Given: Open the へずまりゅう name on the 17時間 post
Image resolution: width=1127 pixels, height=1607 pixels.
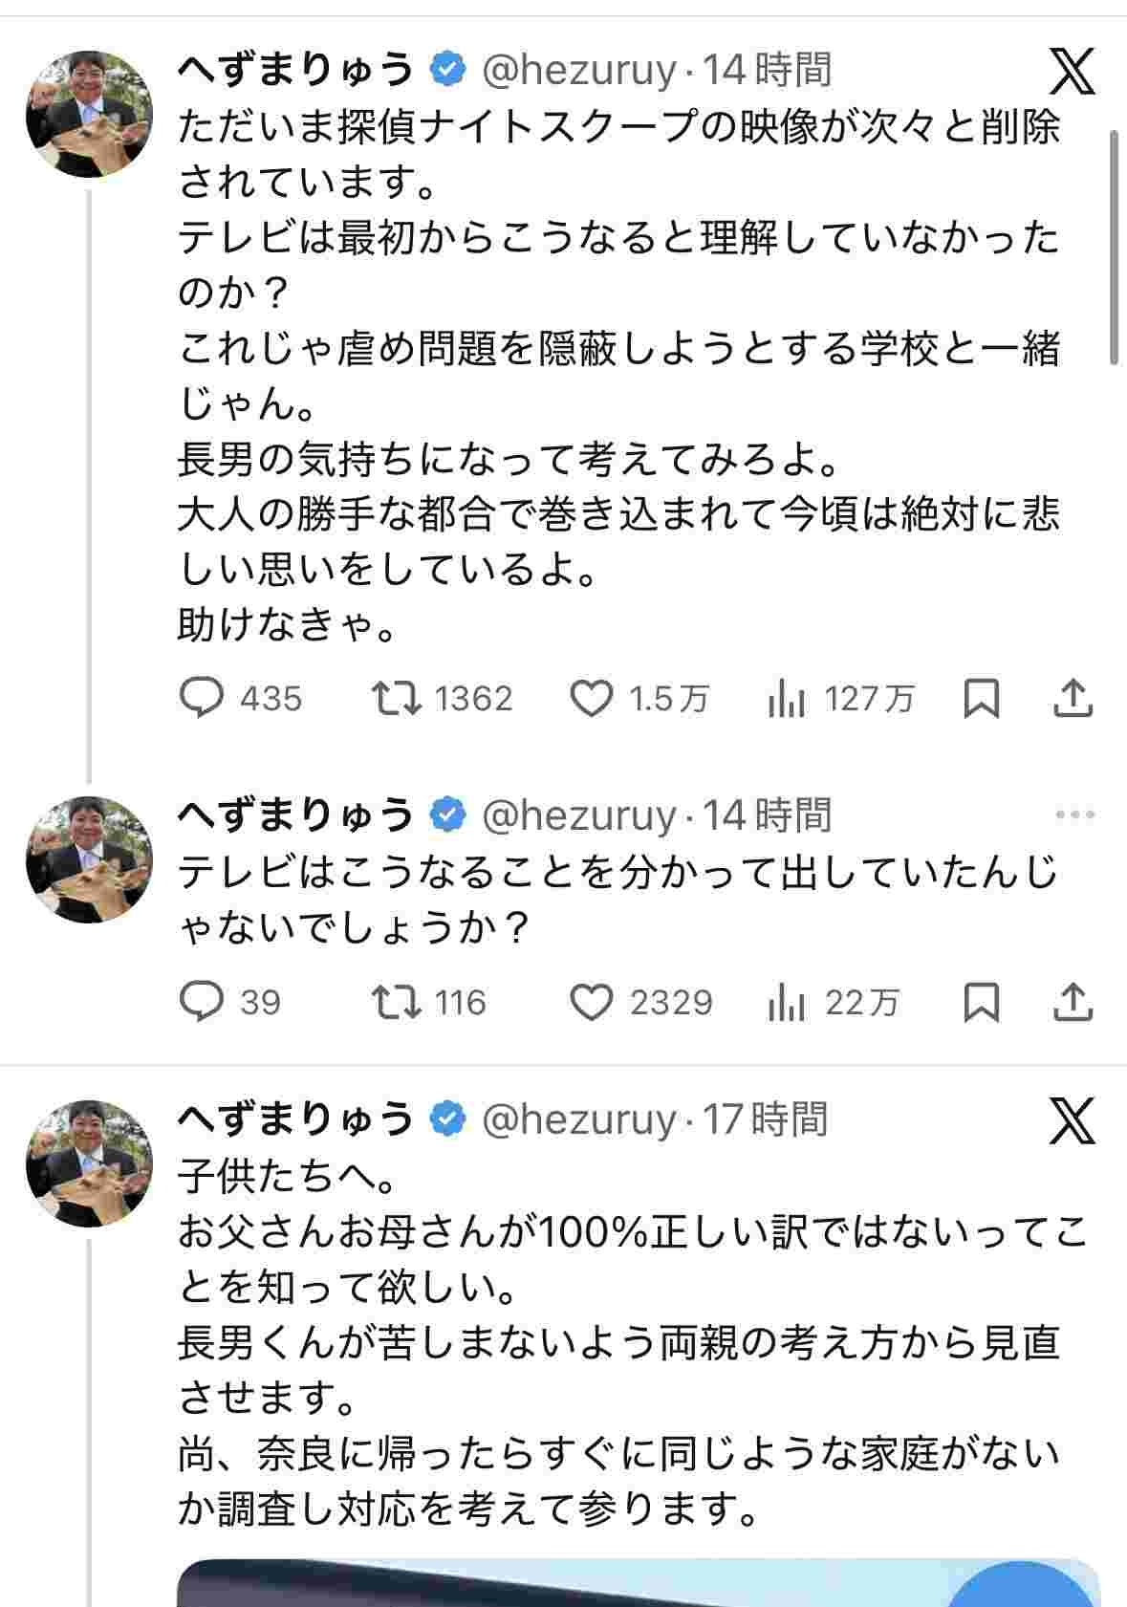Looking at the screenshot, I should [294, 1118].
